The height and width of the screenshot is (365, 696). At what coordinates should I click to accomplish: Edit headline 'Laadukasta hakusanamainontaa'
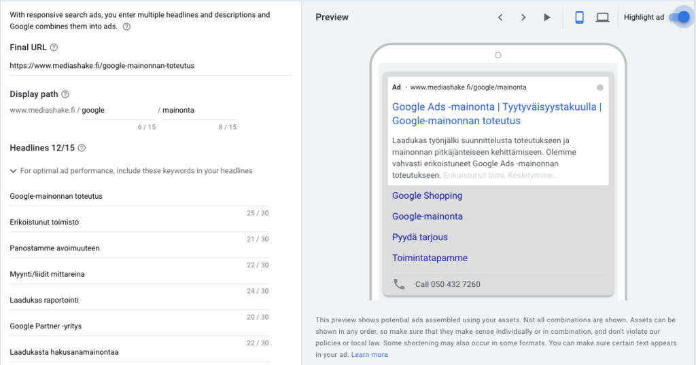click(139, 352)
